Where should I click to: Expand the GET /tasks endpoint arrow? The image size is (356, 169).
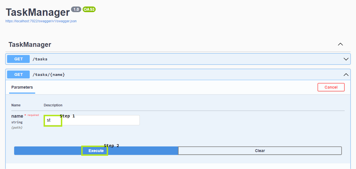tap(346, 59)
